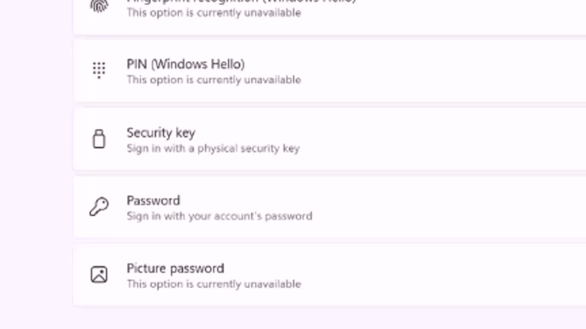
Task: Expand the PIN (Windows Hello) option
Action: pyautogui.click(x=185, y=64)
